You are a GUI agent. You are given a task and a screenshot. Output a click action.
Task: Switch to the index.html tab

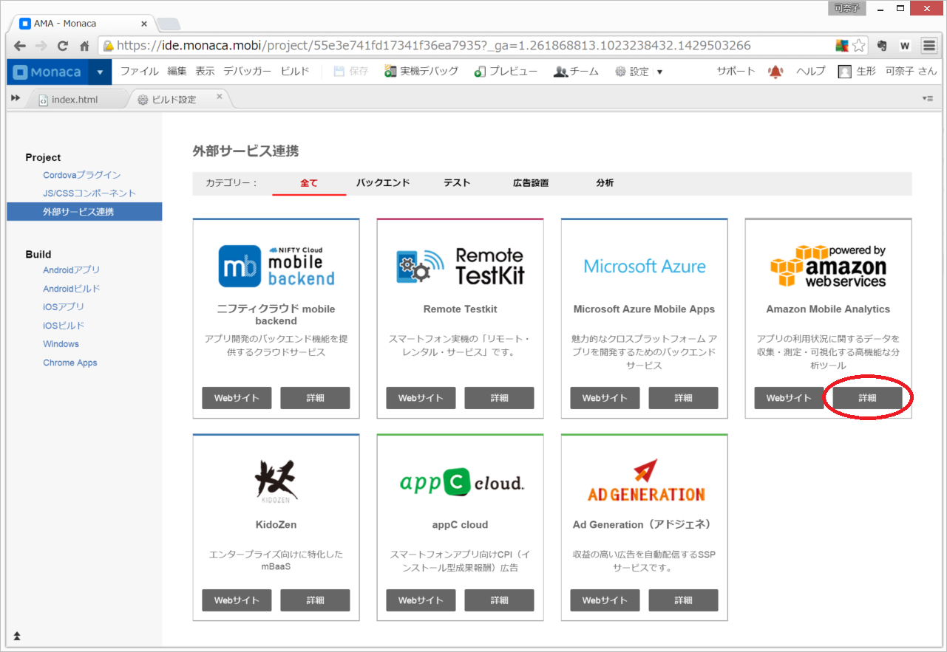(74, 100)
